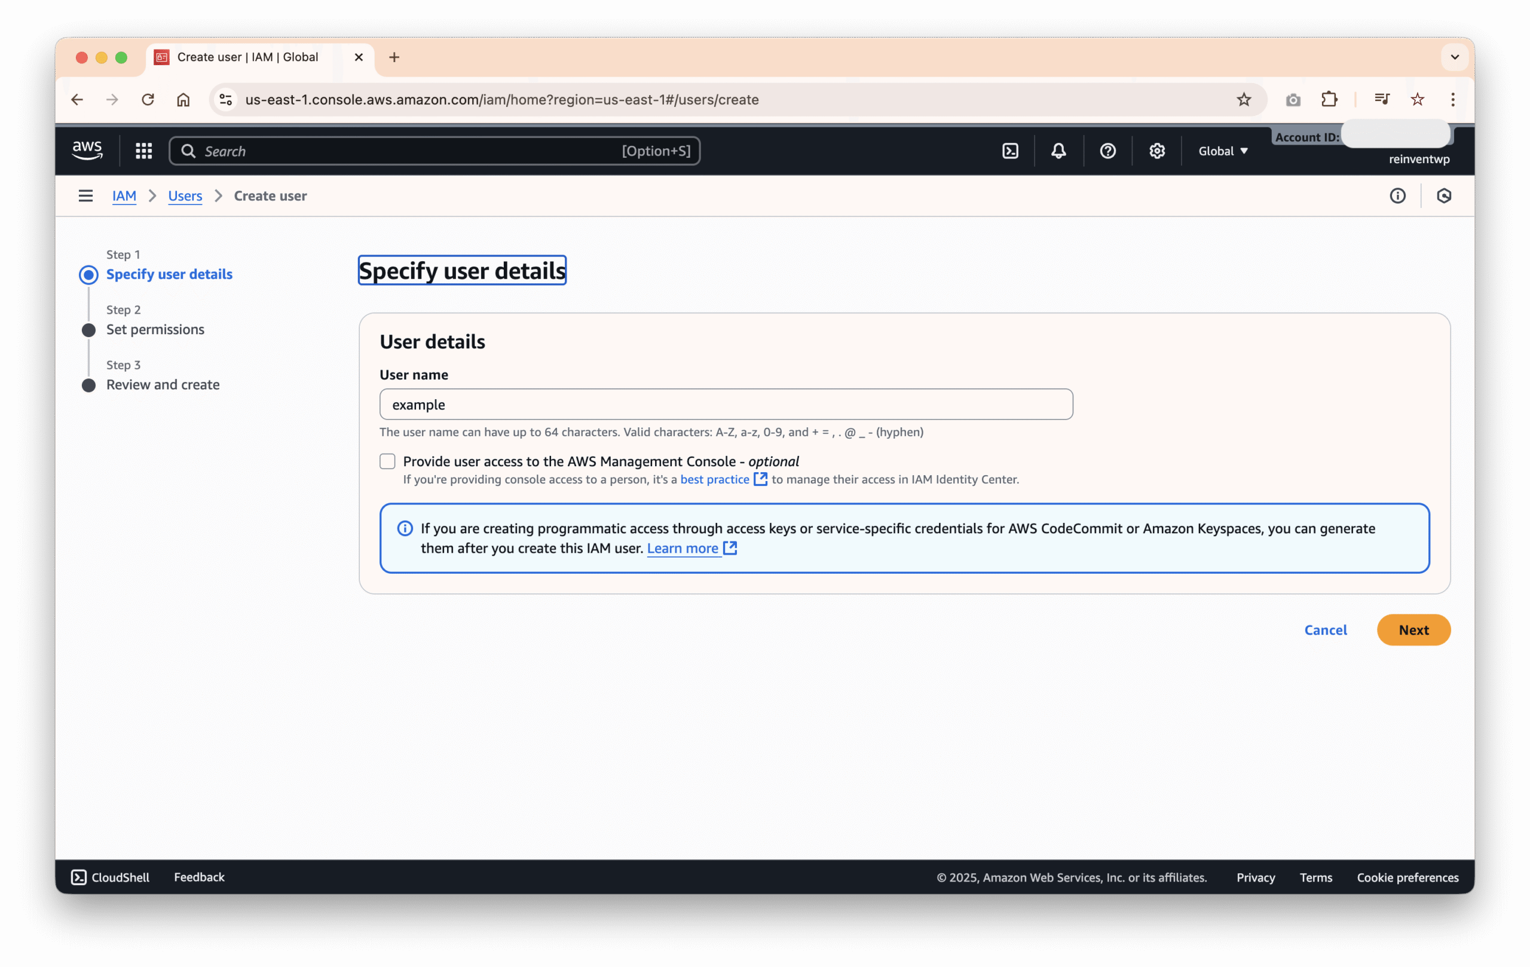
Task: Click the help question mark icon
Action: point(1107,151)
